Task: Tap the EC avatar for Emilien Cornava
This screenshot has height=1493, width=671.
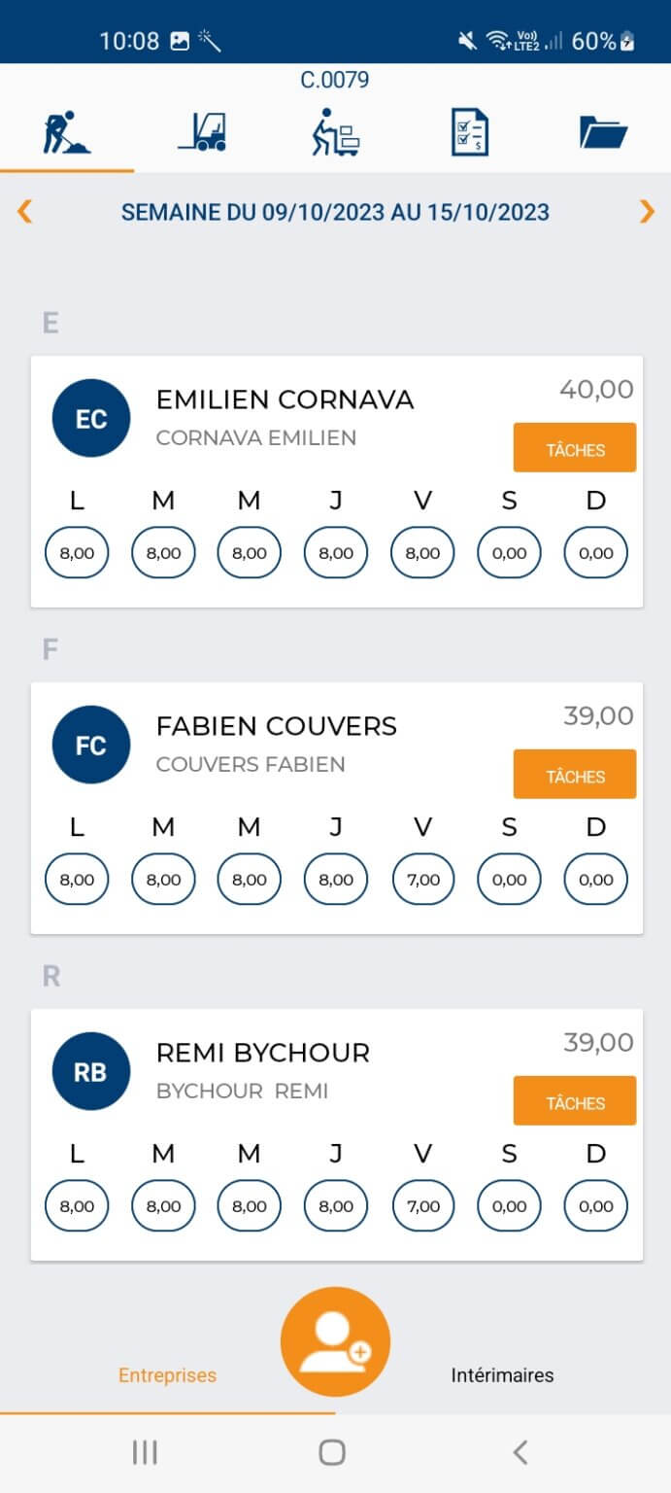Action: pos(91,419)
